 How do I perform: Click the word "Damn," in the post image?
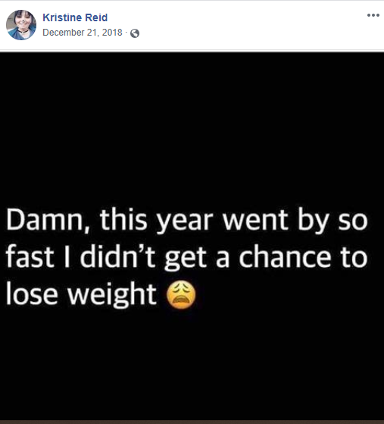[48, 220]
